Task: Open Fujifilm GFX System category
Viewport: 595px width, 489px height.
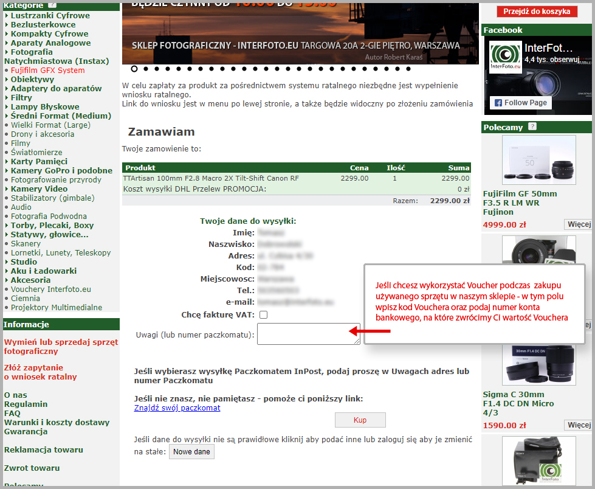Action: (47, 70)
